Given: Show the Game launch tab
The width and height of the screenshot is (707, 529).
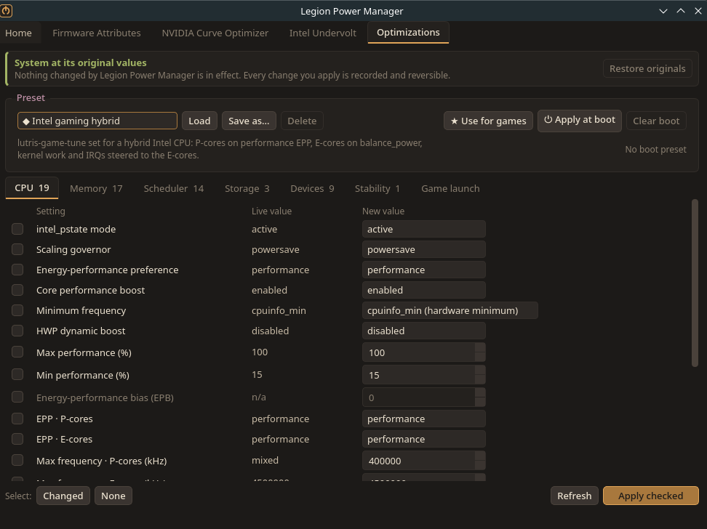Looking at the screenshot, I should pyautogui.click(x=450, y=188).
